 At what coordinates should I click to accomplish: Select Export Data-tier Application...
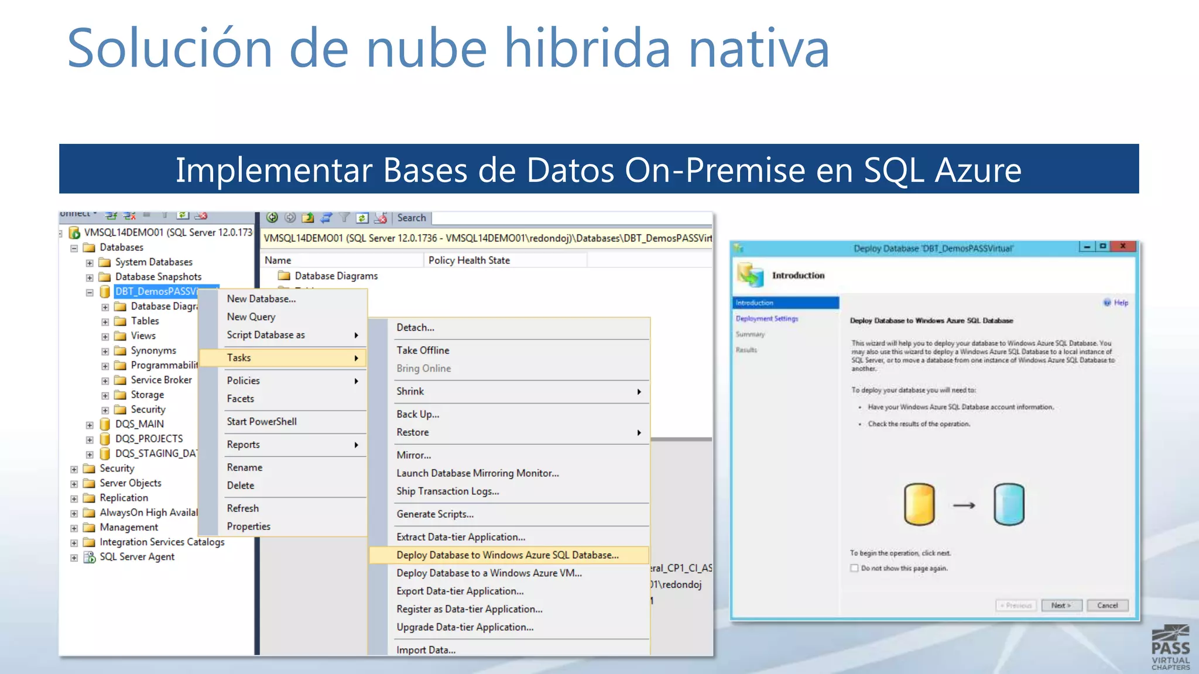click(509, 591)
